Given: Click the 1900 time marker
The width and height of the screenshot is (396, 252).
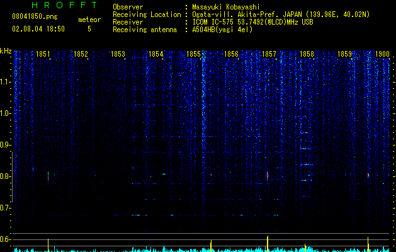Looking at the screenshot, I should [382, 54].
